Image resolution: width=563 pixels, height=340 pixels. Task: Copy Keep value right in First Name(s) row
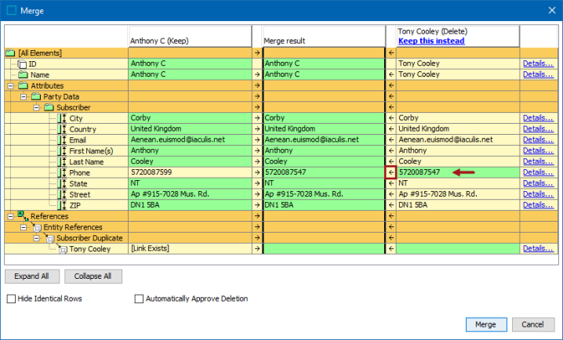tap(257, 150)
